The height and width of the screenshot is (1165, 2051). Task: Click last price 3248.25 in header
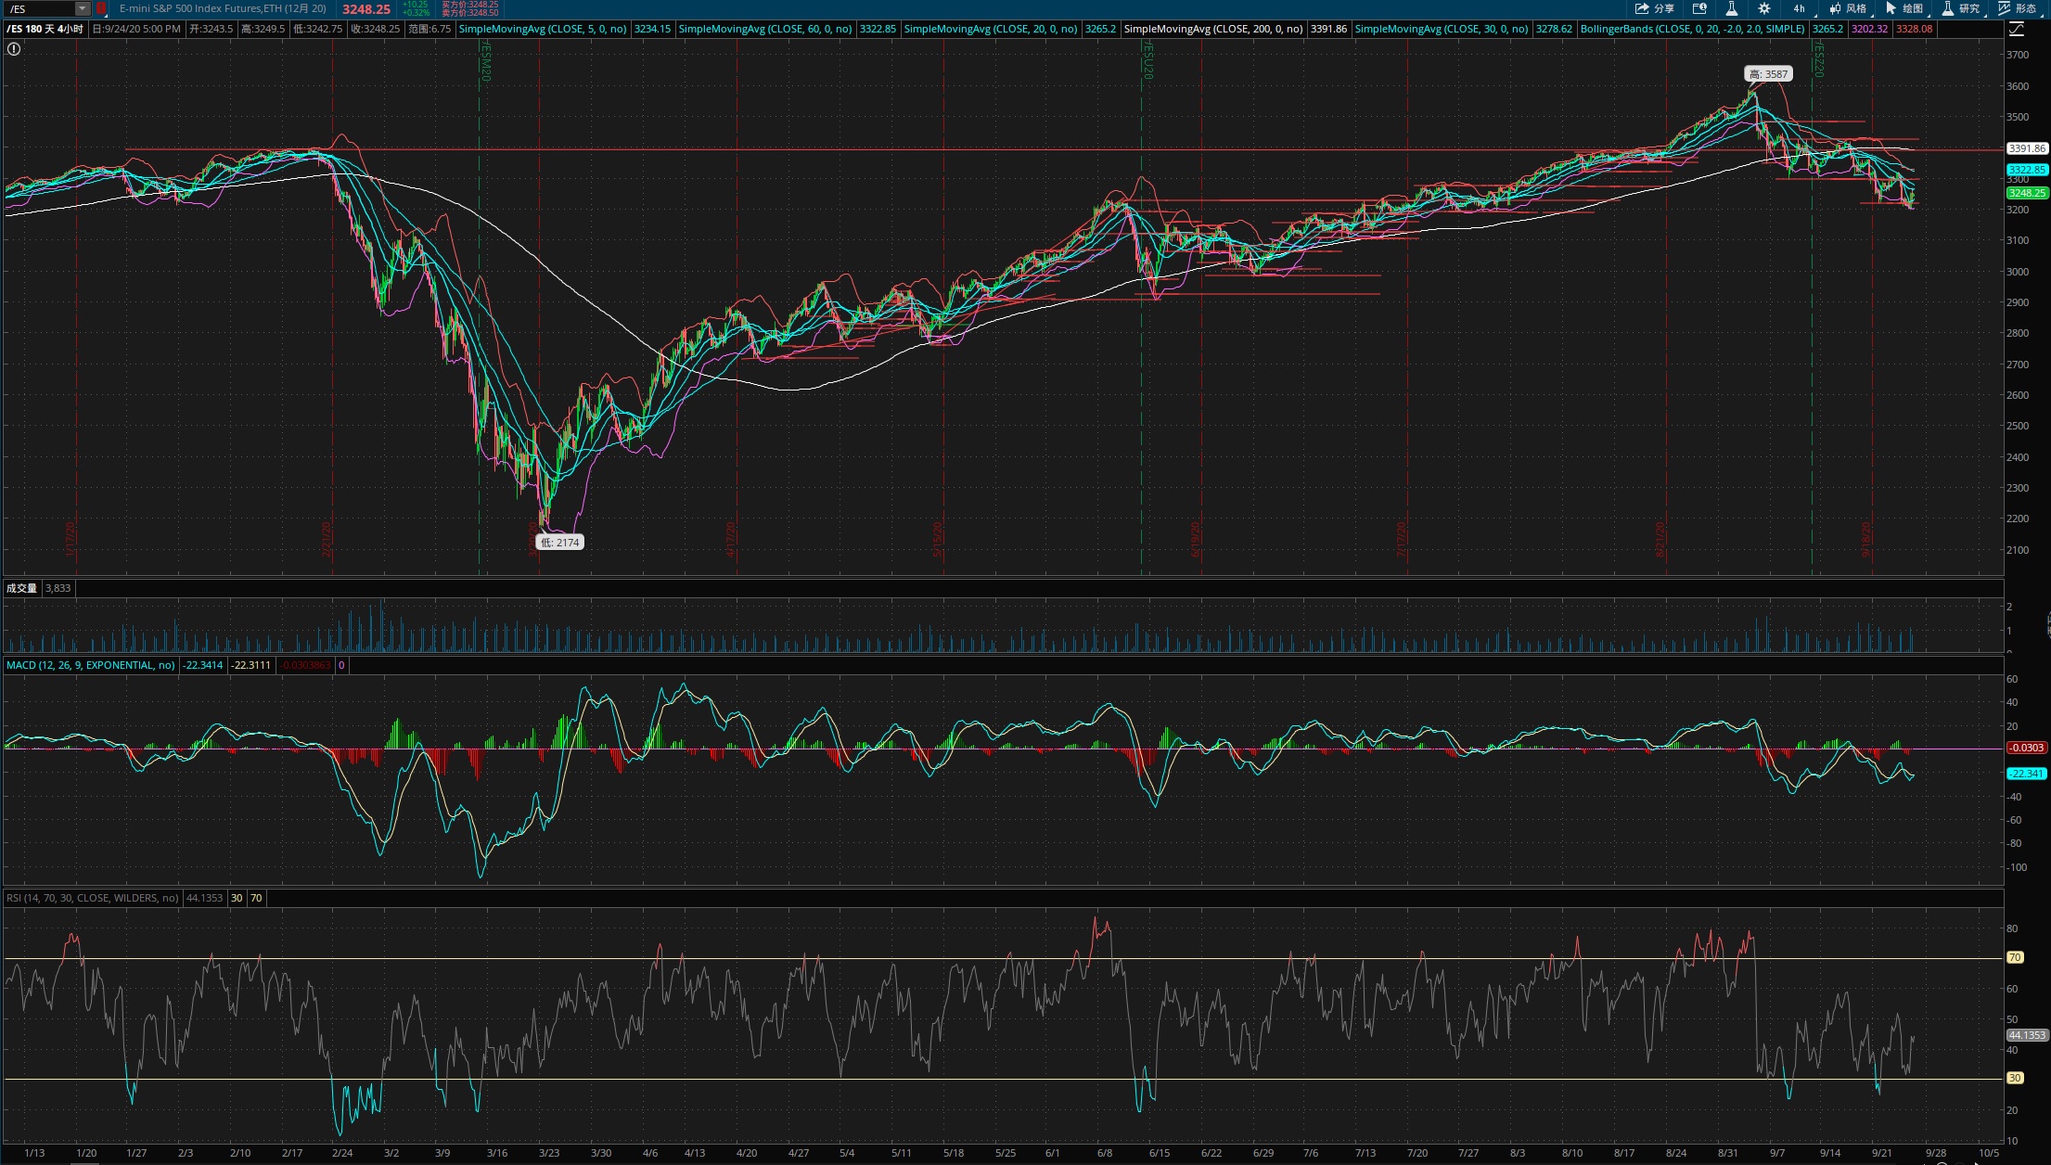click(365, 8)
